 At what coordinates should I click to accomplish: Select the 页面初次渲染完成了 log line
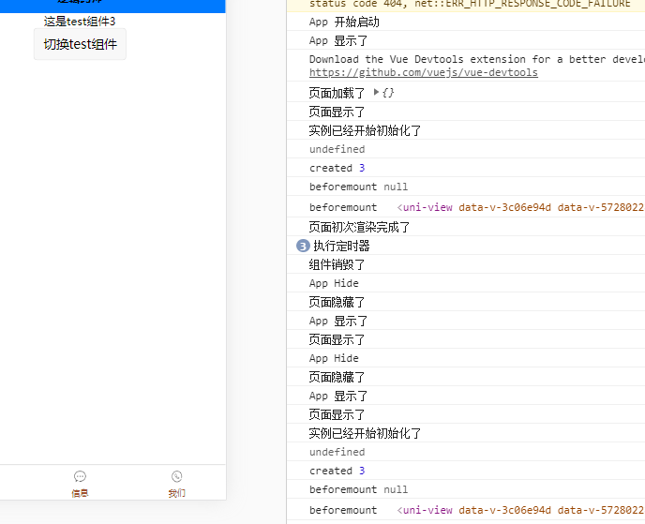[466, 227]
